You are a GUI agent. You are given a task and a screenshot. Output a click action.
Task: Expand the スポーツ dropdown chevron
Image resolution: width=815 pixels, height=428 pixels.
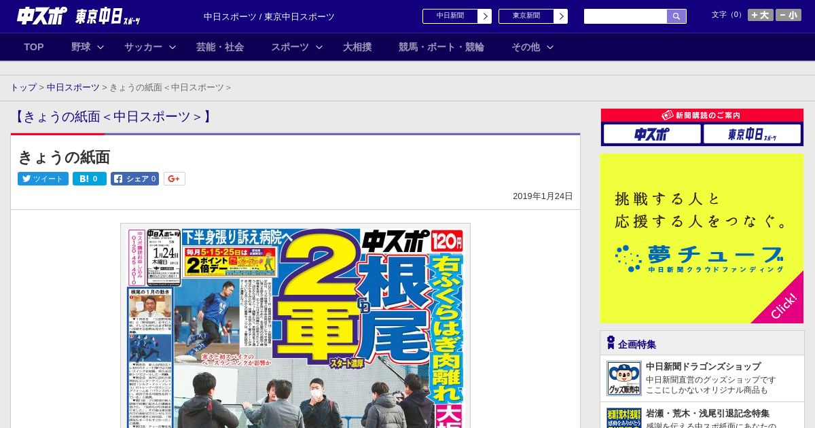coord(319,47)
